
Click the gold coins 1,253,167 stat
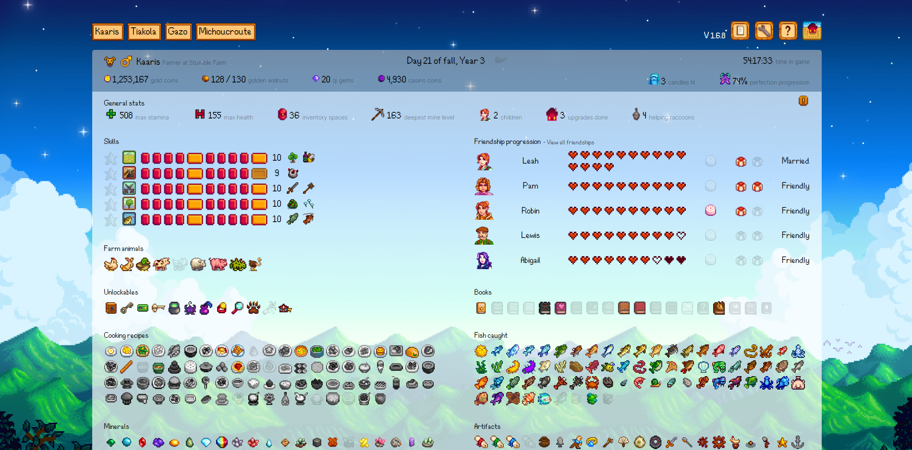(x=141, y=80)
